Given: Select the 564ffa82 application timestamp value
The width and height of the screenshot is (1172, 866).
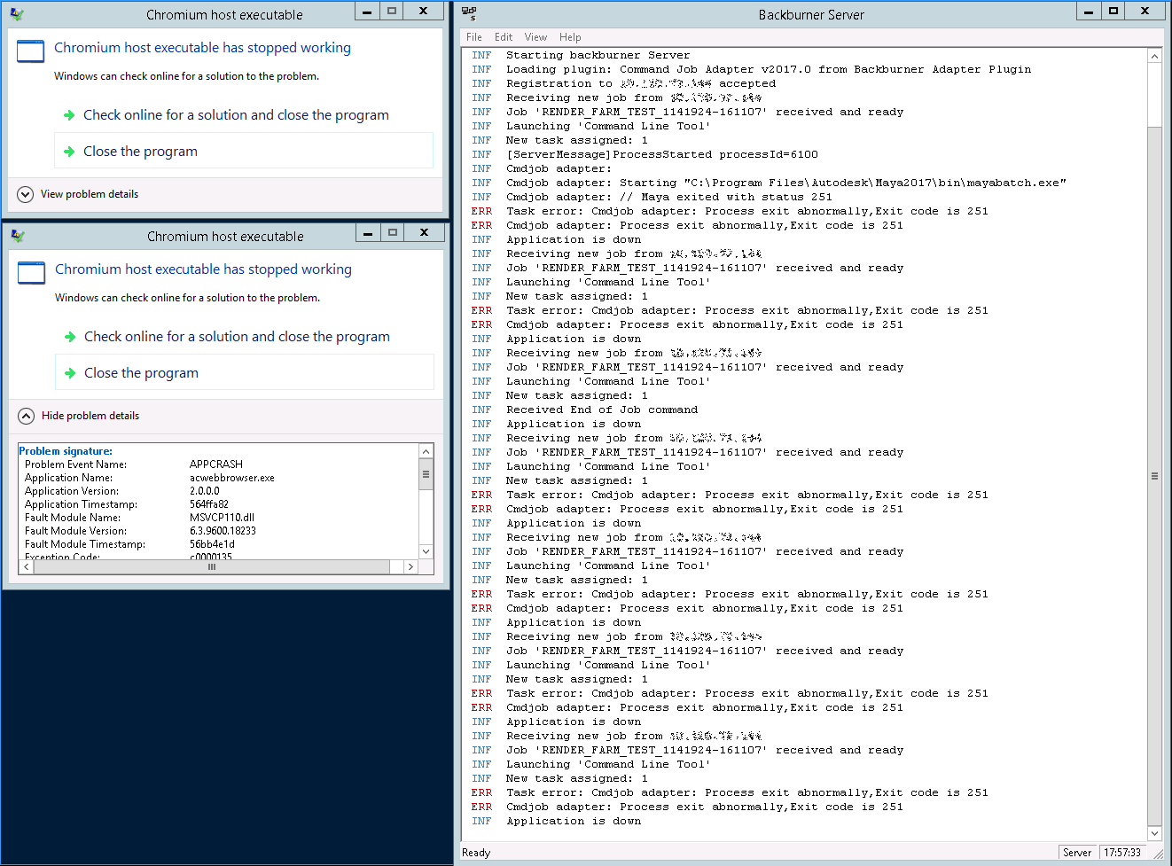Looking at the screenshot, I should tap(209, 504).
